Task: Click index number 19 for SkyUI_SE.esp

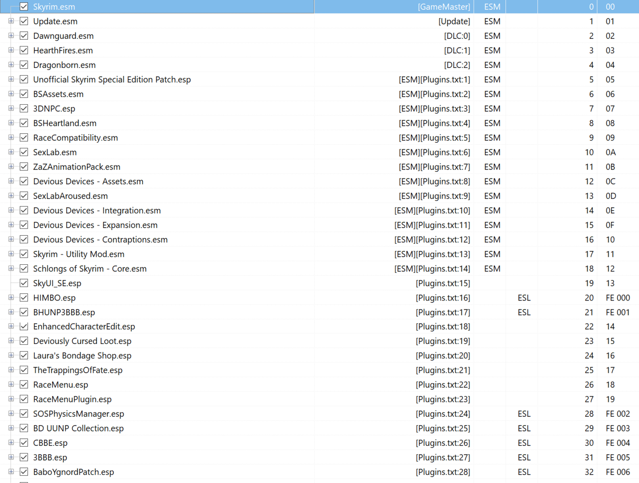Action: coord(589,283)
